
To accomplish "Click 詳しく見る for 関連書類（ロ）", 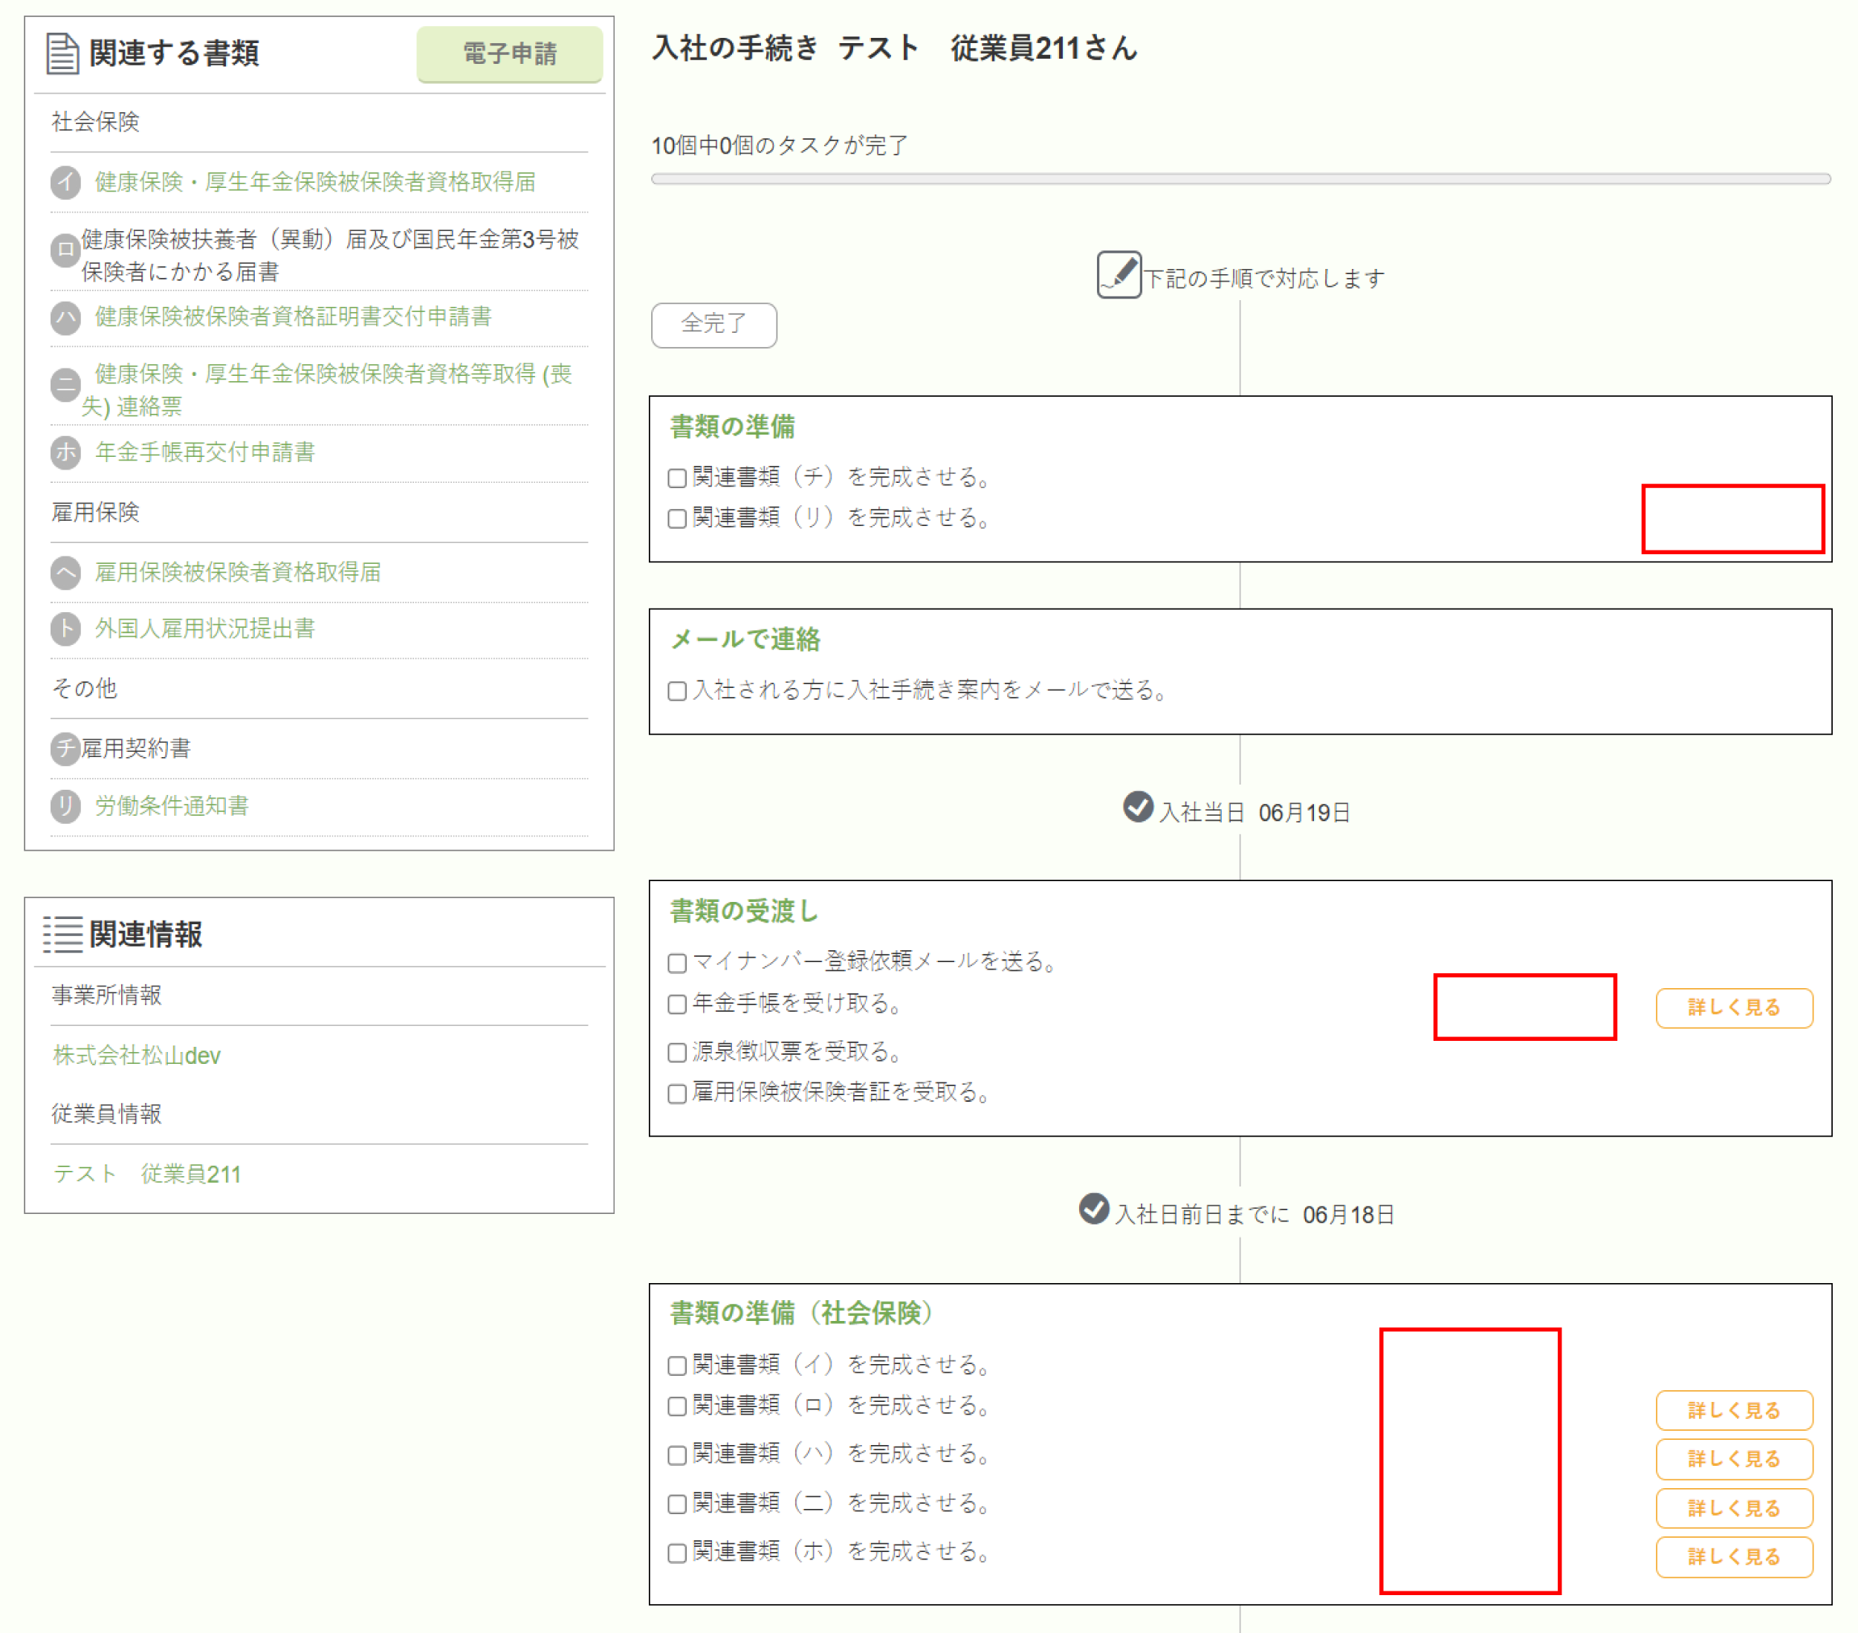I will click(1733, 1410).
